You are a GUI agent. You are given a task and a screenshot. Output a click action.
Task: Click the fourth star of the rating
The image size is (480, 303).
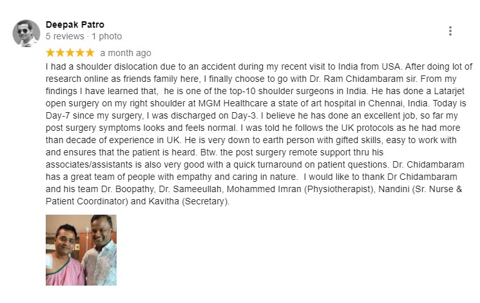coord(79,53)
